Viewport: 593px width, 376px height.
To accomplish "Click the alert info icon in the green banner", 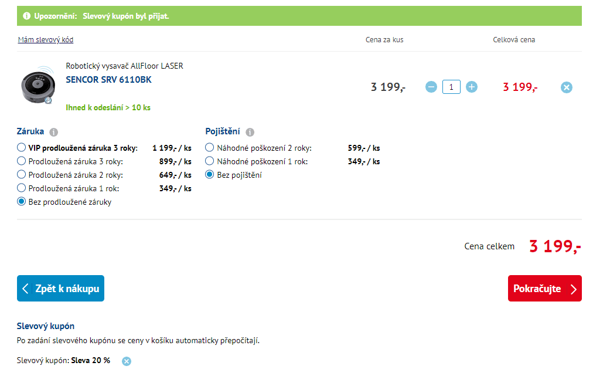I will coord(26,16).
